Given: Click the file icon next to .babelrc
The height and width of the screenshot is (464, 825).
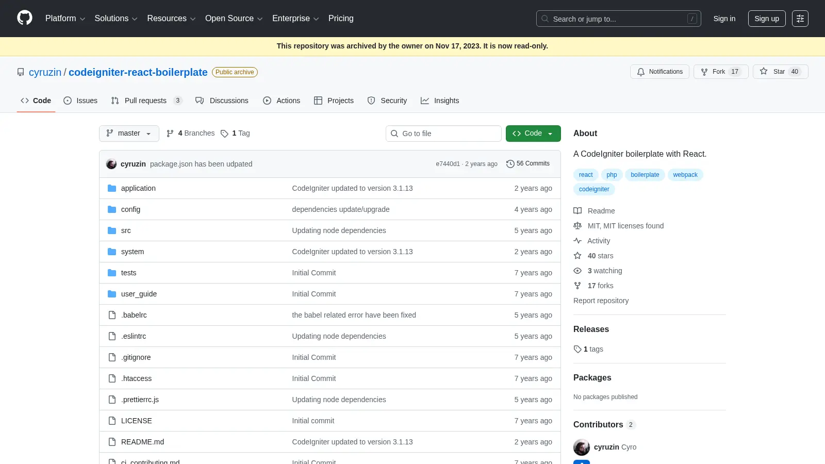Looking at the screenshot, I should point(112,315).
